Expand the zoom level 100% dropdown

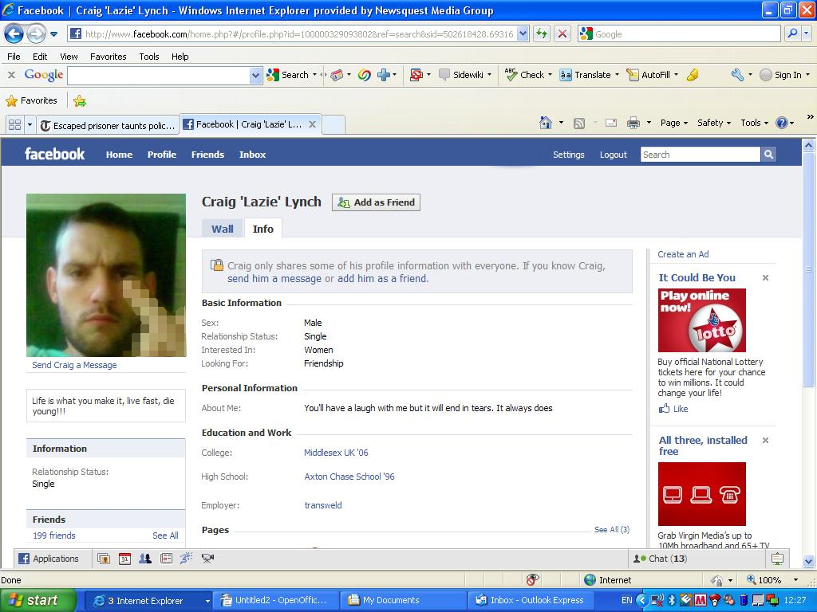(x=795, y=580)
